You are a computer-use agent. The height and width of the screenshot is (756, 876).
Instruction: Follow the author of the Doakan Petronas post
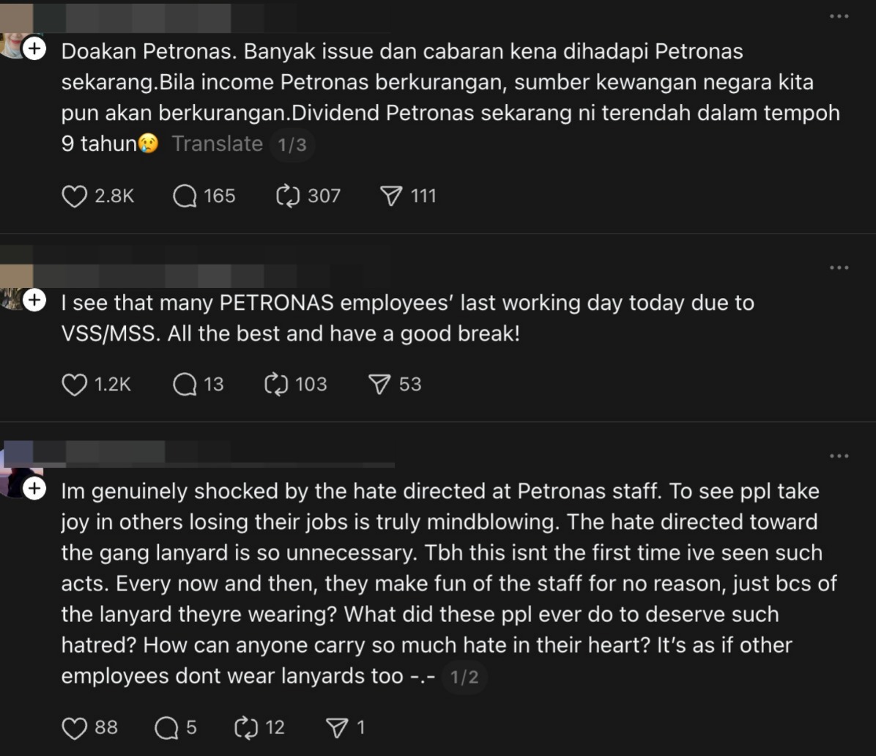(34, 49)
